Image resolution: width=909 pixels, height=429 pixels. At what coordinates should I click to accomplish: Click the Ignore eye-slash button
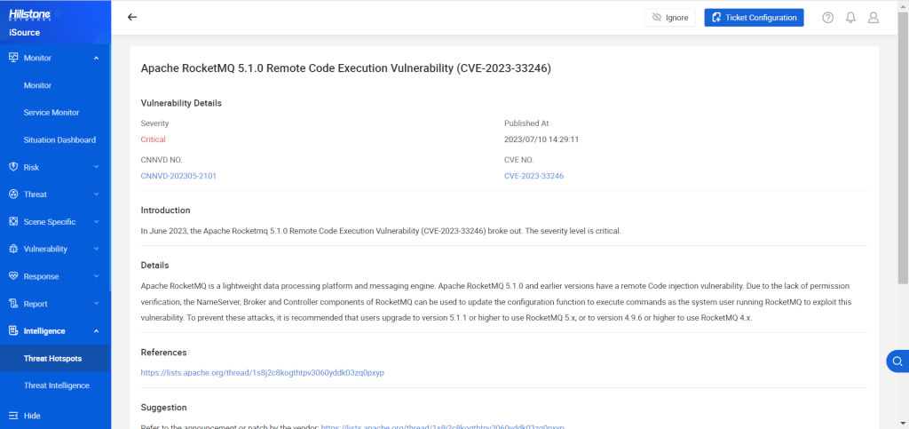click(x=670, y=18)
